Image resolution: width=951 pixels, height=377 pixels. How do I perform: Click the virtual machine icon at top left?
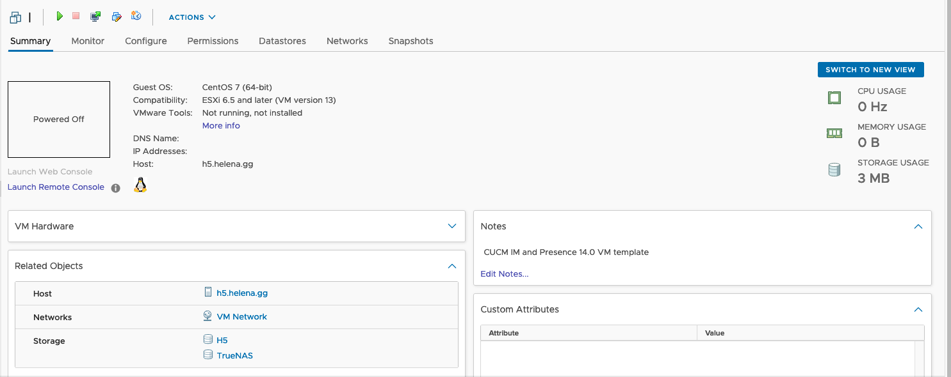pyautogui.click(x=15, y=17)
